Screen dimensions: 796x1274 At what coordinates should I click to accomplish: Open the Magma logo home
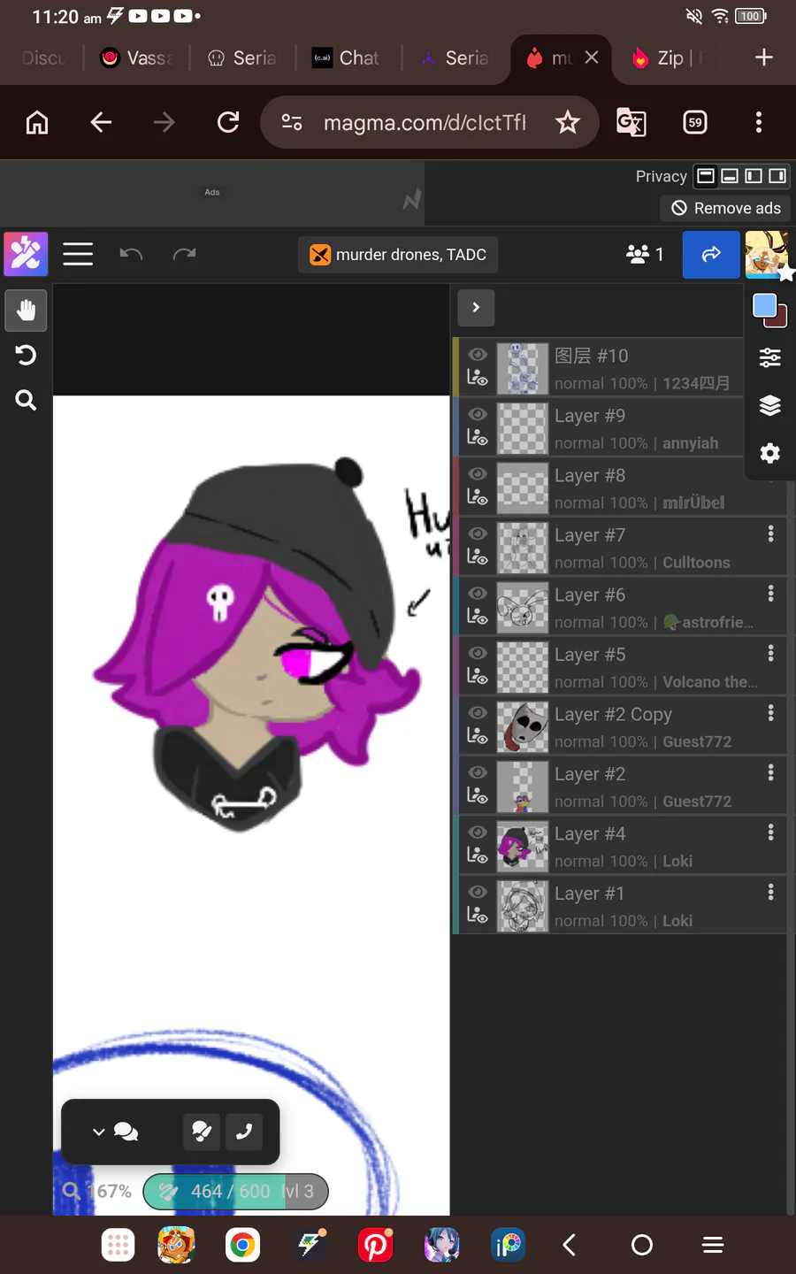point(26,255)
